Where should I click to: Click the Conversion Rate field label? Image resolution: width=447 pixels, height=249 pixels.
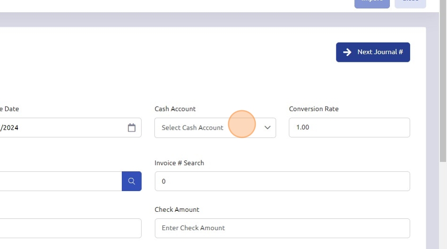(x=314, y=109)
